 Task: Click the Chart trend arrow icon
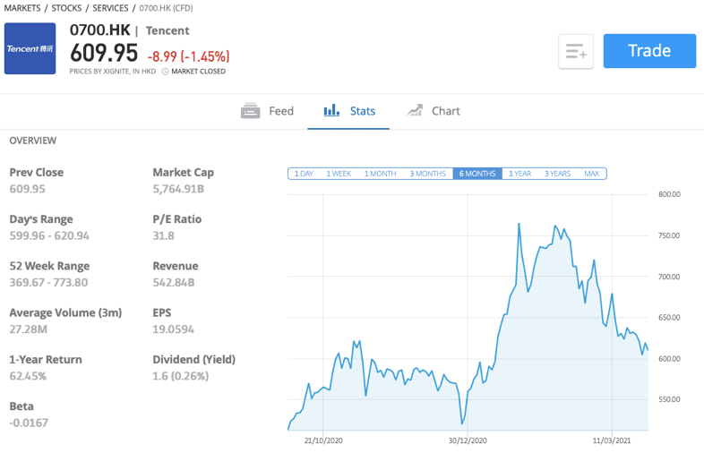[415, 110]
